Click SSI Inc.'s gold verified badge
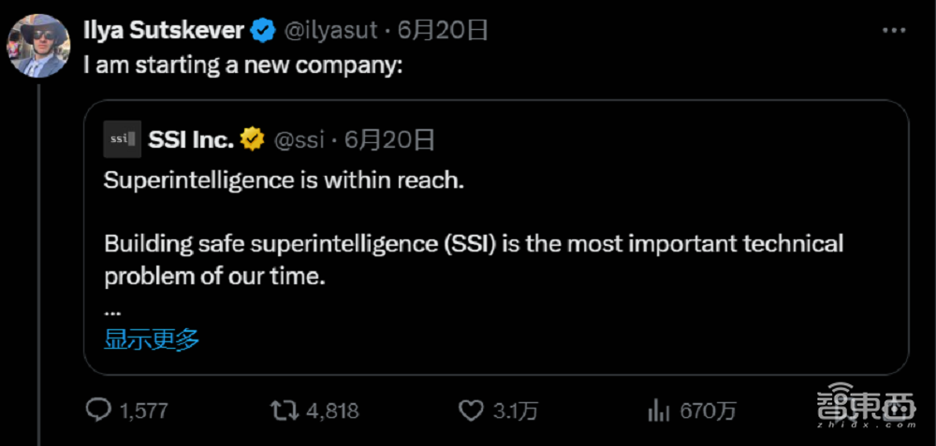Image resolution: width=936 pixels, height=446 pixels. click(252, 140)
